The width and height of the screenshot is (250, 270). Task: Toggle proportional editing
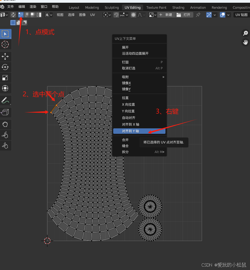(x=133, y=15)
